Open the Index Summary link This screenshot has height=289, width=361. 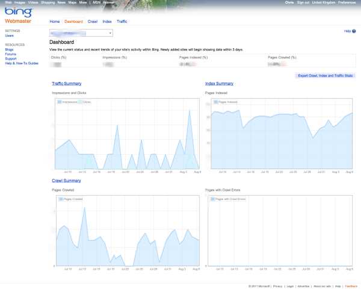(219, 84)
